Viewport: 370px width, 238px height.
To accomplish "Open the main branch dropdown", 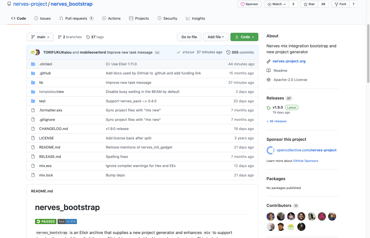I will (40, 37).
